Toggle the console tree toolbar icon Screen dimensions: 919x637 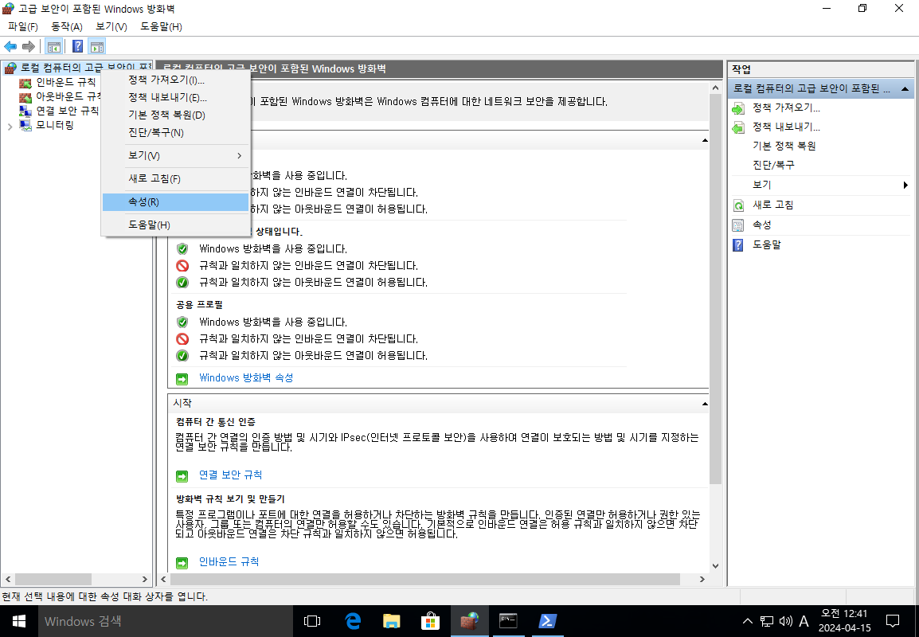(54, 46)
